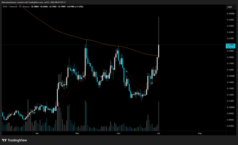The height and width of the screenshot is (145, 238).
Task: Click the change value +0.01985 (+11.03%)
Action: coord(75,7)
